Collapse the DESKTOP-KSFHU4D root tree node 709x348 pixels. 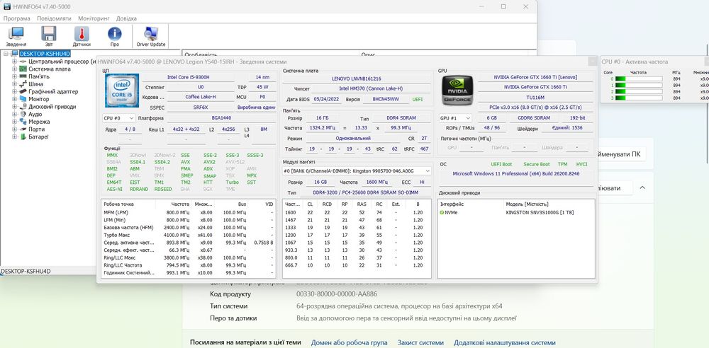point(6,54)
